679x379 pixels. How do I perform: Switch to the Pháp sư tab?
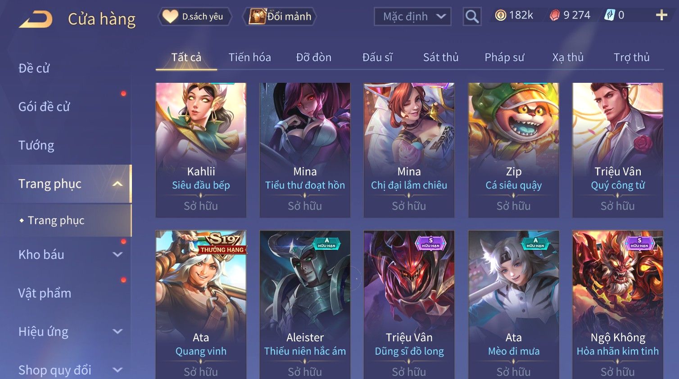point(504,57)
